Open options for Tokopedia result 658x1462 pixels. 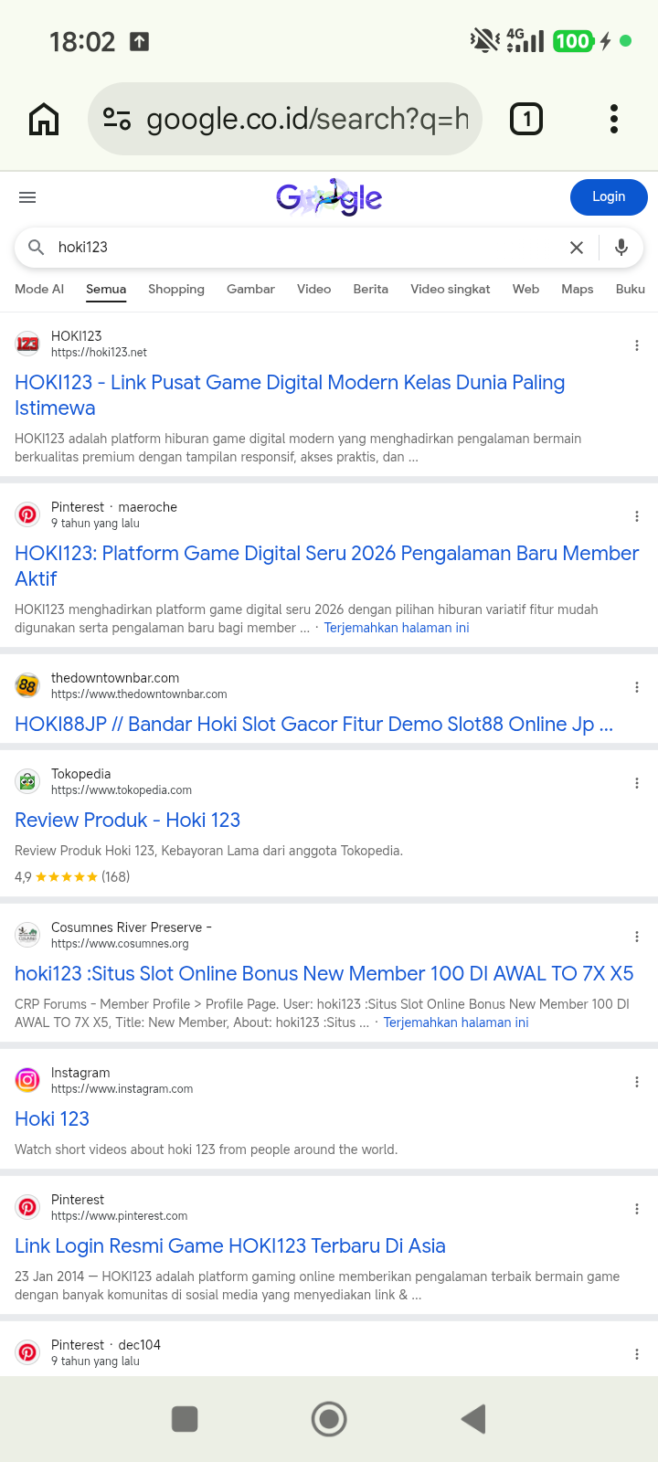[637, 783]
